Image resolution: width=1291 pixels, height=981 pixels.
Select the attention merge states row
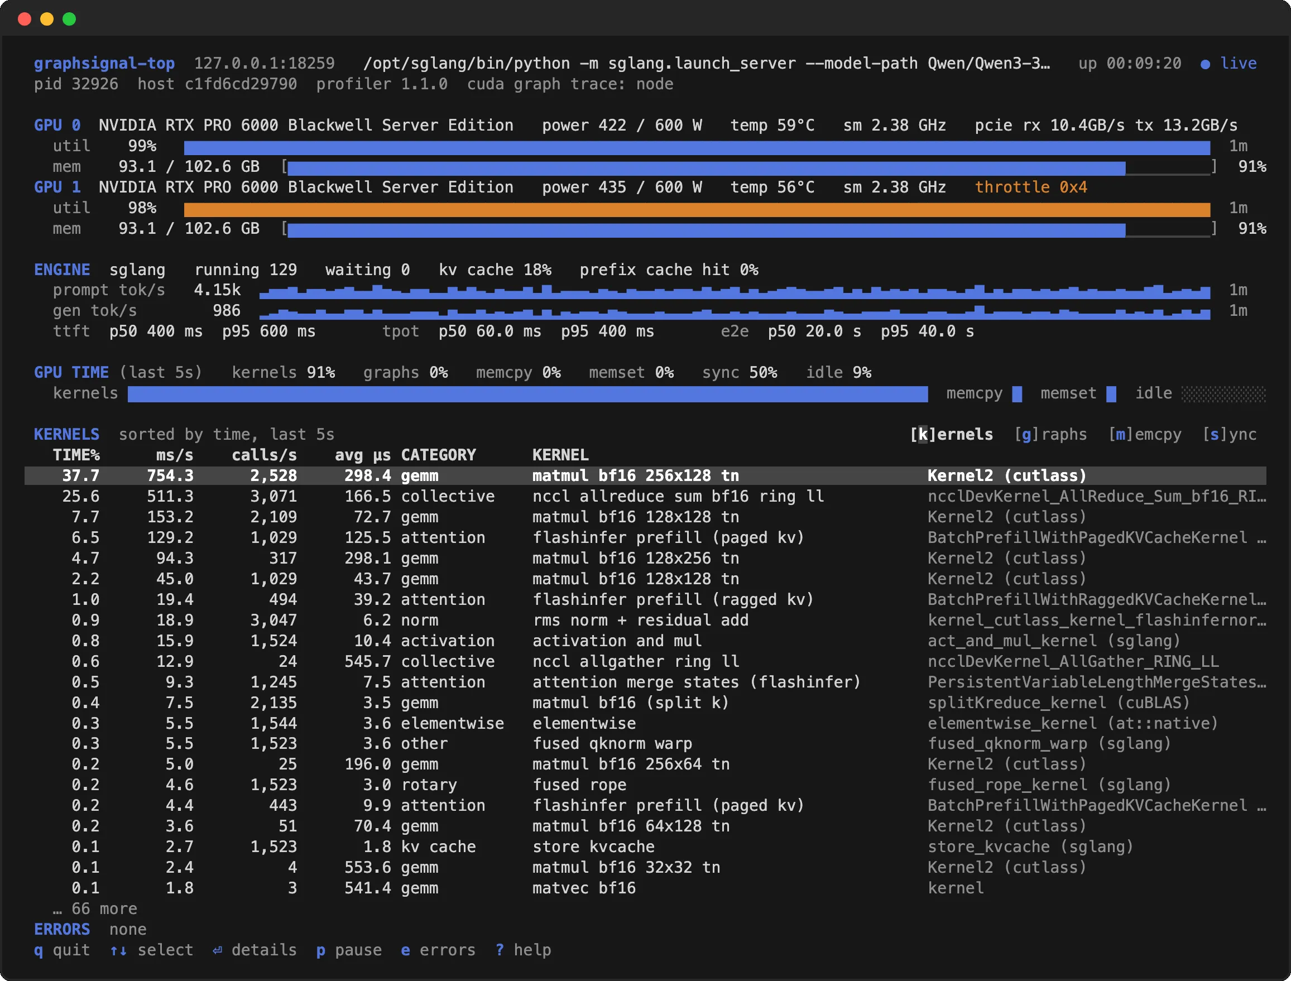click(645, 682)
